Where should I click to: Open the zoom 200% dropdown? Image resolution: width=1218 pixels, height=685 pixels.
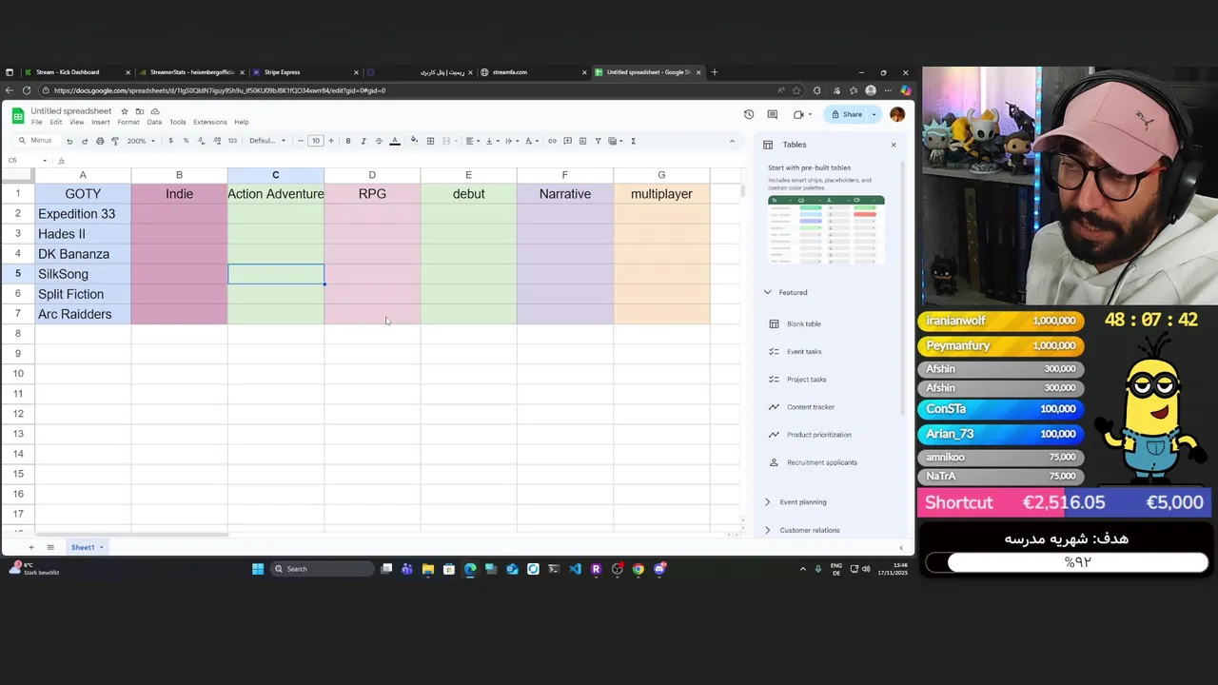[141, 141]
